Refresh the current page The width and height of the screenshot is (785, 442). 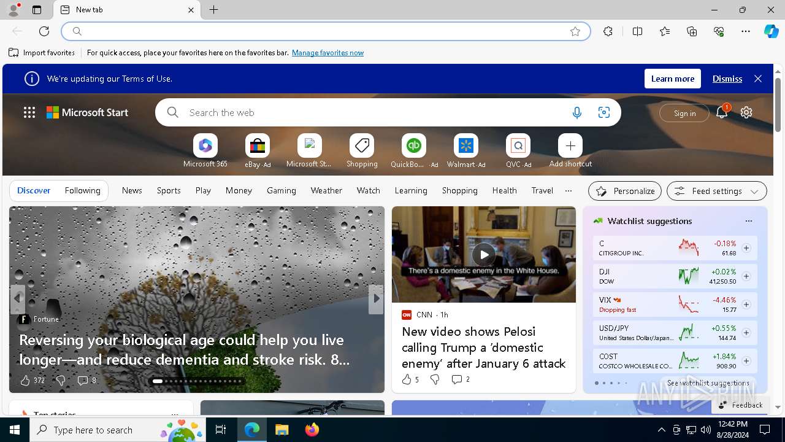[44, 31]
